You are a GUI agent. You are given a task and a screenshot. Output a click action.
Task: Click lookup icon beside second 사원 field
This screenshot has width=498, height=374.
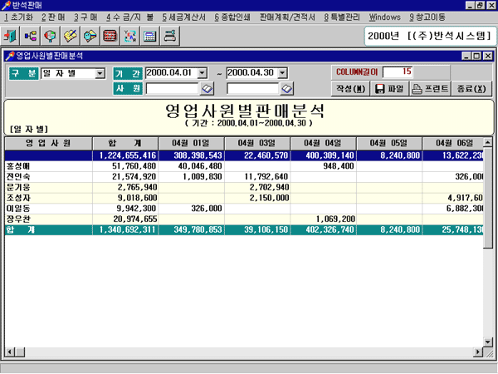click(x=287, y=88)
